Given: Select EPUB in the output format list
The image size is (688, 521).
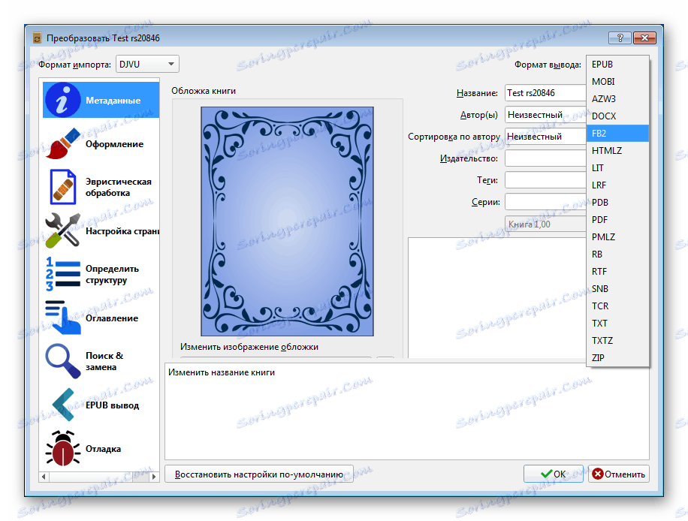Looking at the screenshot, I should (x=617, y=64).
